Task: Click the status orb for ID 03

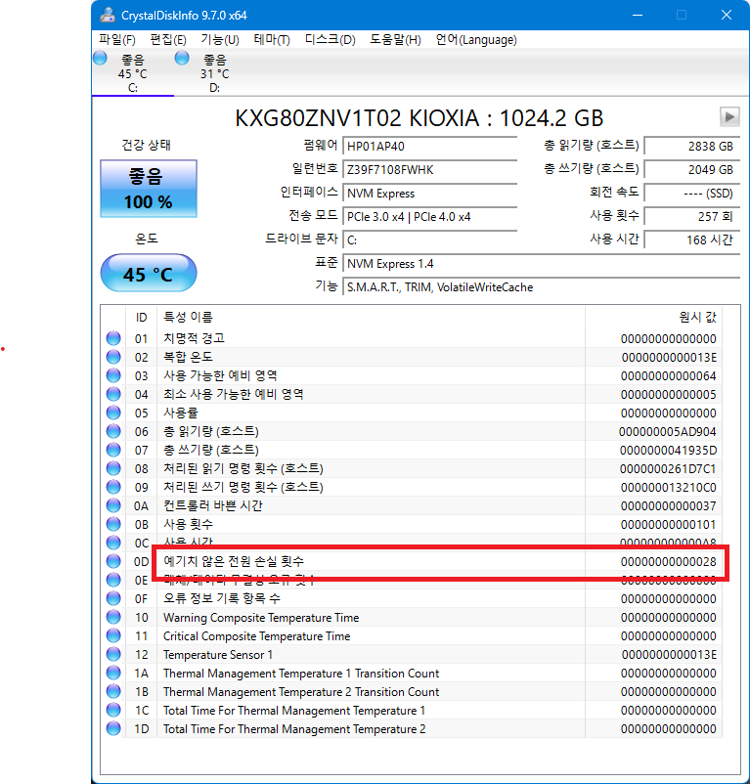Action: [113, 375]
